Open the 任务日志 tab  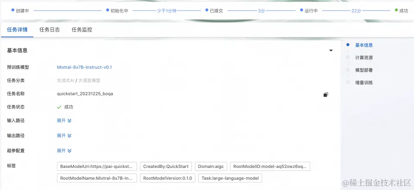point(50,29)
